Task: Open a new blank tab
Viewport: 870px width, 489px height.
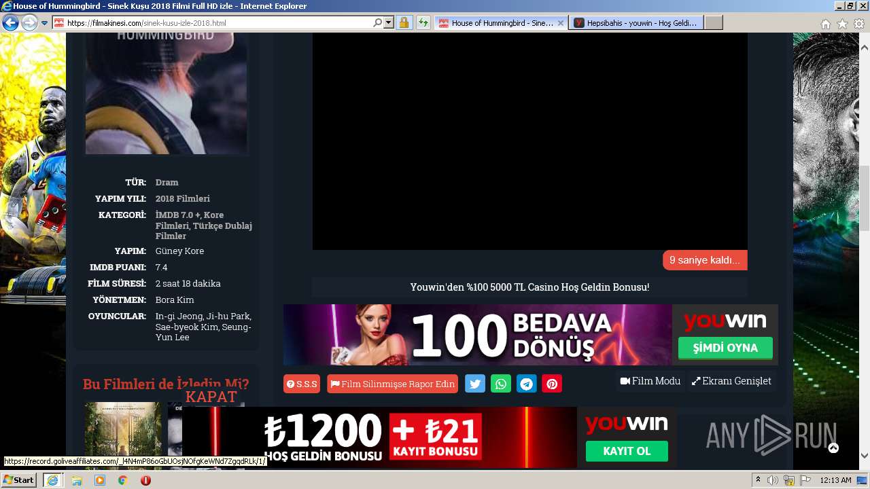Action: coord(713,22)
